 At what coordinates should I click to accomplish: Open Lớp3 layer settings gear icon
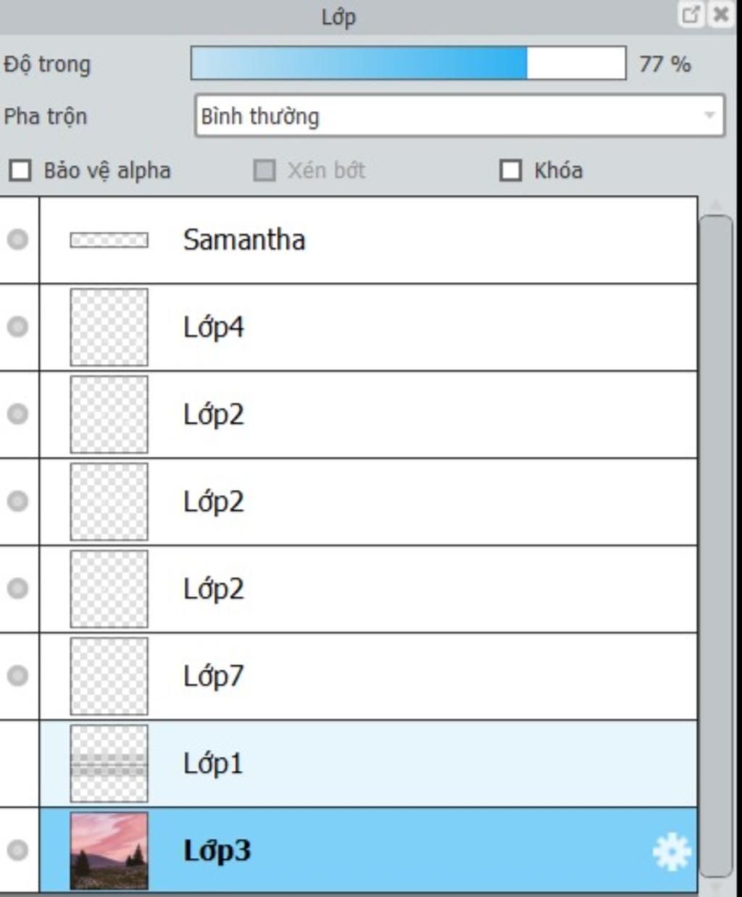coord(671,851)
